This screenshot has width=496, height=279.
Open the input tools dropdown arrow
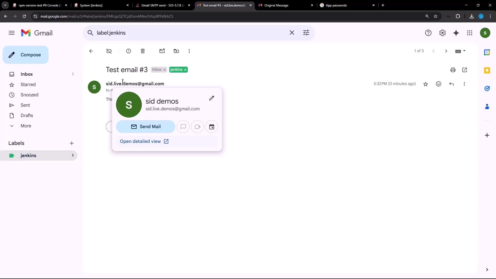(464, 51)
